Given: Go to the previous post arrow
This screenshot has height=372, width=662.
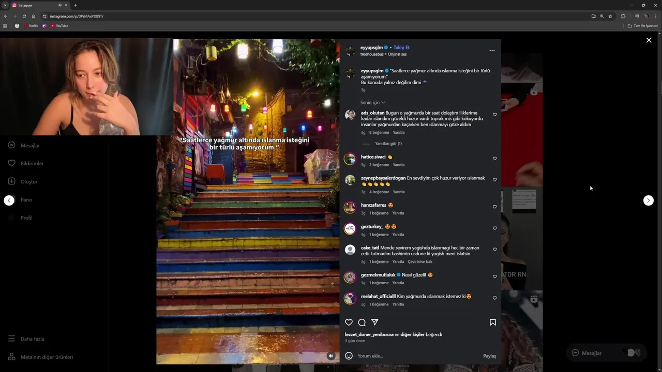Looking at the screenshot, I should tap(9, 200).
